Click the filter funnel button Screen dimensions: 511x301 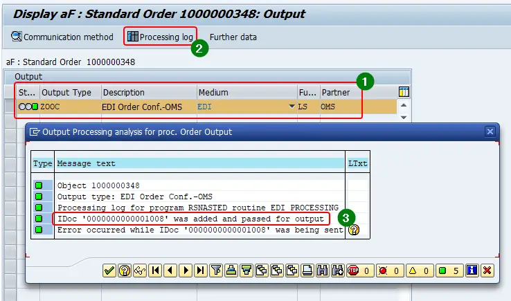click(216, 271)
